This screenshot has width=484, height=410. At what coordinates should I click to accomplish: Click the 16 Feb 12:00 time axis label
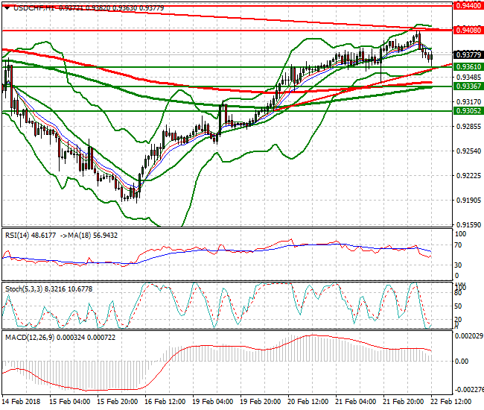(165, 402)
